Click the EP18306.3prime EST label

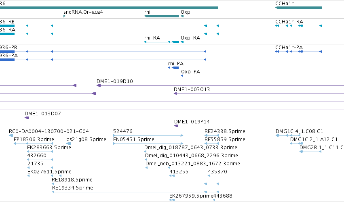pos(34,140)
